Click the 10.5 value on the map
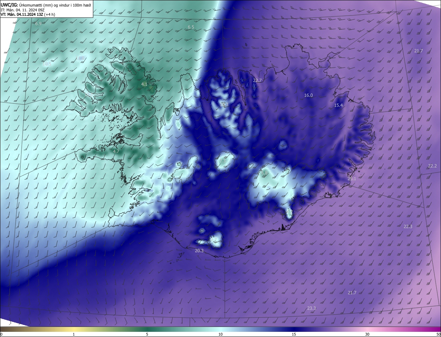The image size is (441, 337). (47, 64)
